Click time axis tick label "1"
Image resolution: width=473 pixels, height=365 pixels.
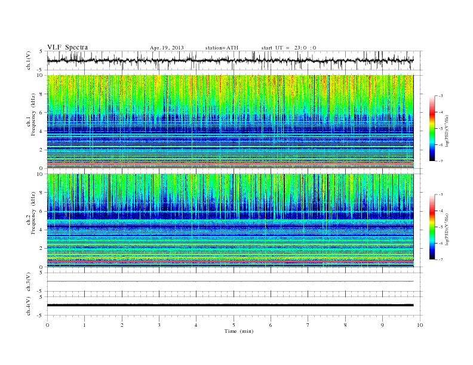tap(84, 325)
